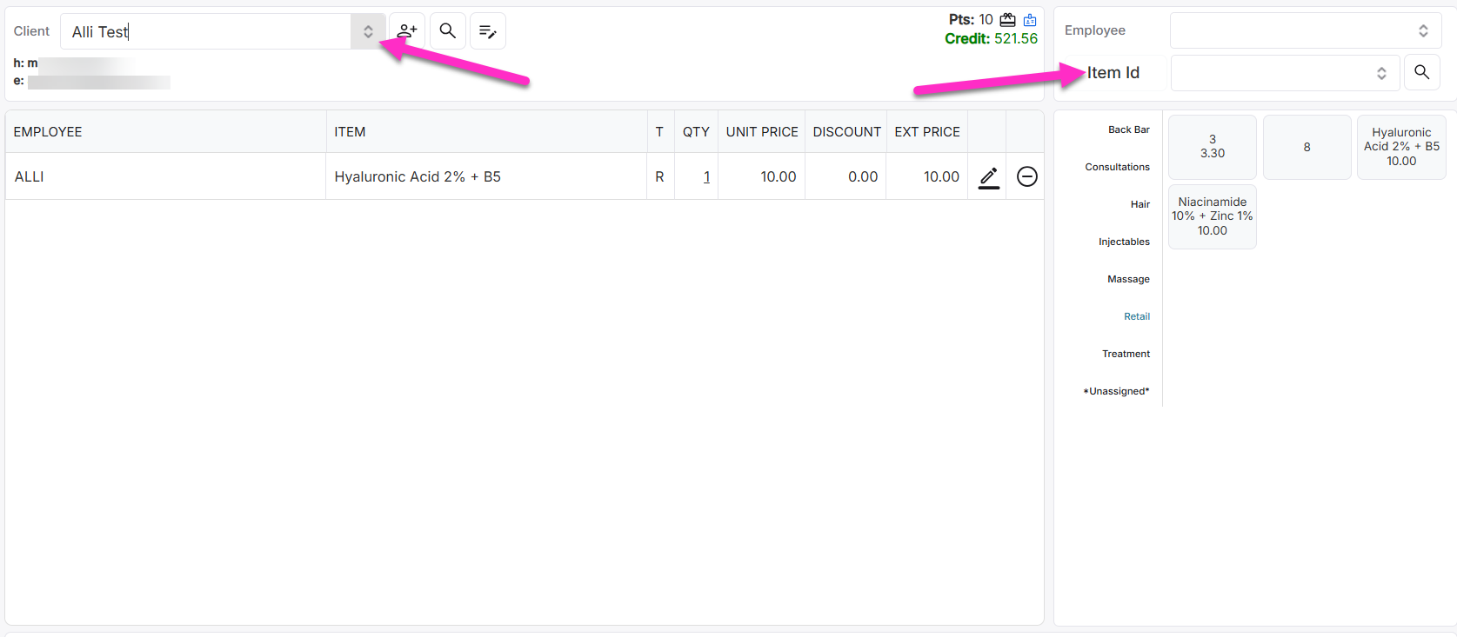This screenshot has height=637, width=1457.
Task: Click the quantity 1 link in the row
Action: (706, 177)
